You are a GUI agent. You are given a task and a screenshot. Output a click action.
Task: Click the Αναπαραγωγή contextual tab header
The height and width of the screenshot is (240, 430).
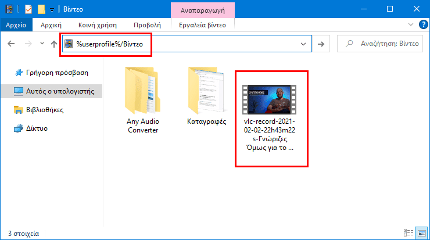click(202, 10)
